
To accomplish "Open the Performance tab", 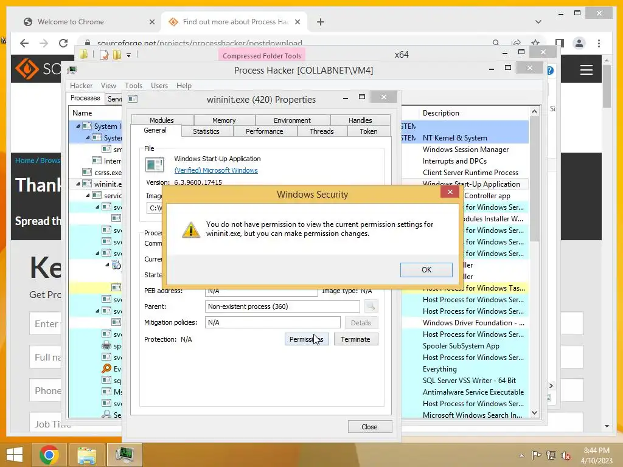I will pyautogui.click(x=264, y=131).
